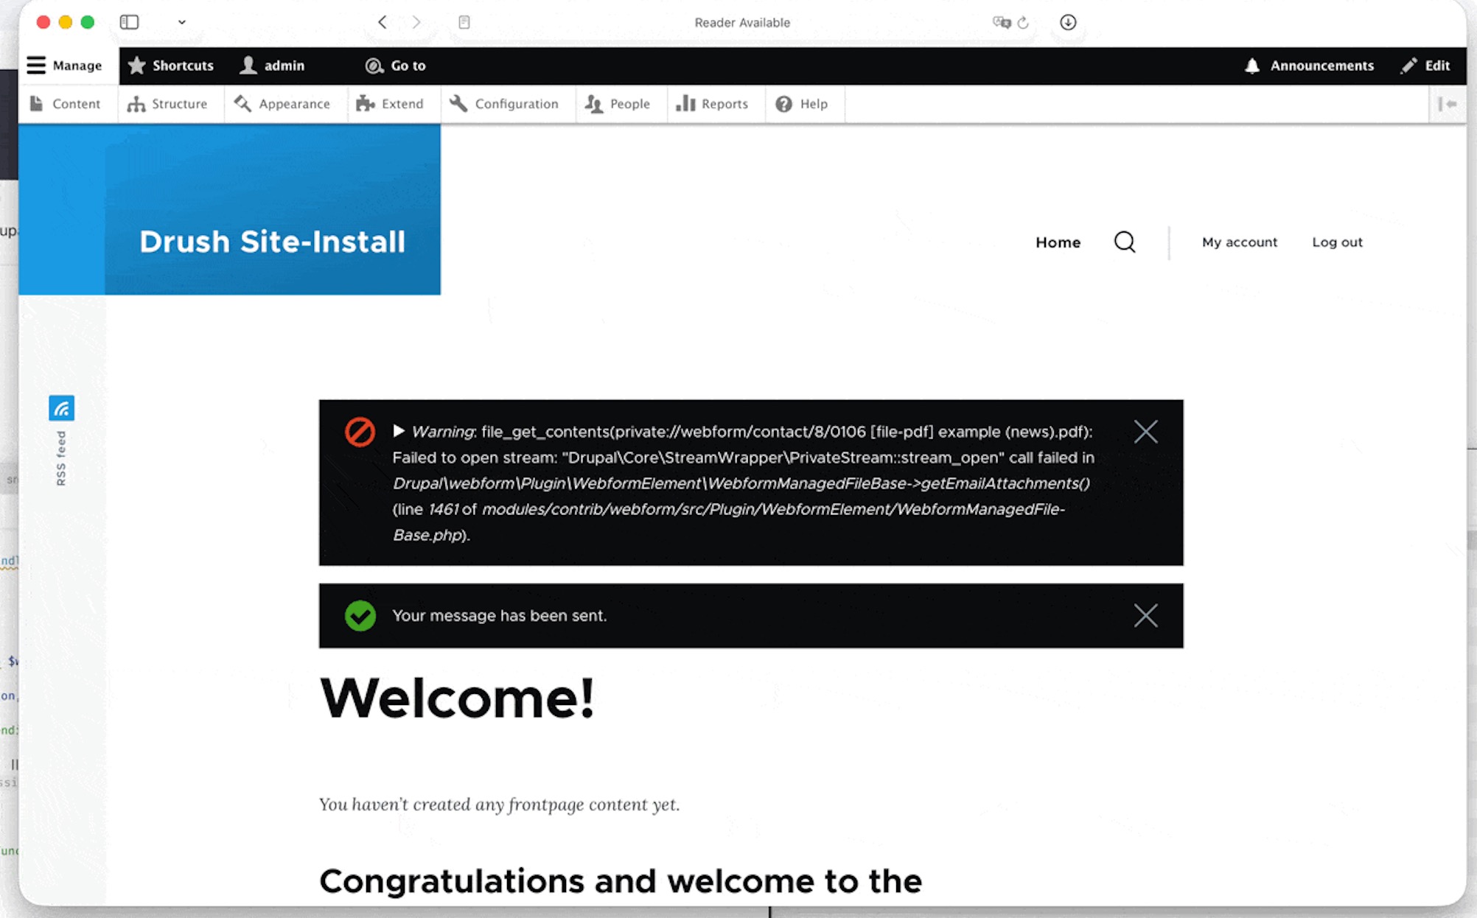This screenshot has width=1477, height=918.
Task: Click the page reload icon
Action: [1023, 23]
